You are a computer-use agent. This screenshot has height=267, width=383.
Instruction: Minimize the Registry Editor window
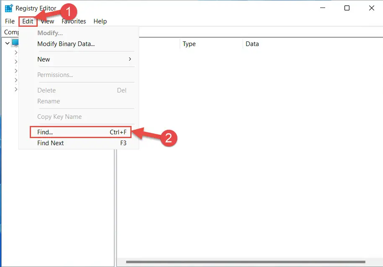[x=323, y=8]
